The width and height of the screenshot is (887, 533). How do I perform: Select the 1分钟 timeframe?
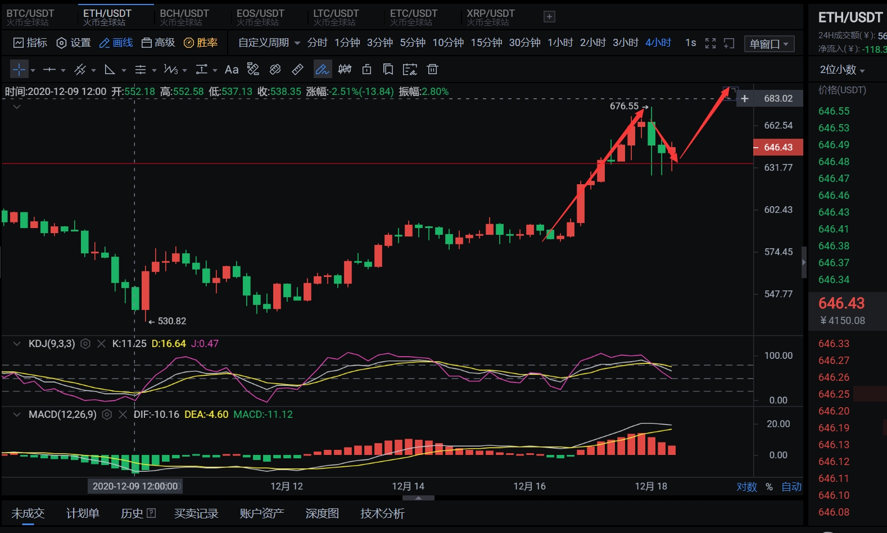tap(347, 43)
